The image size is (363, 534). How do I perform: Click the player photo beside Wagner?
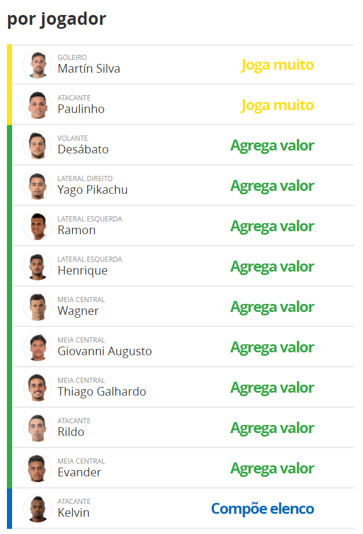pos(38,307)
